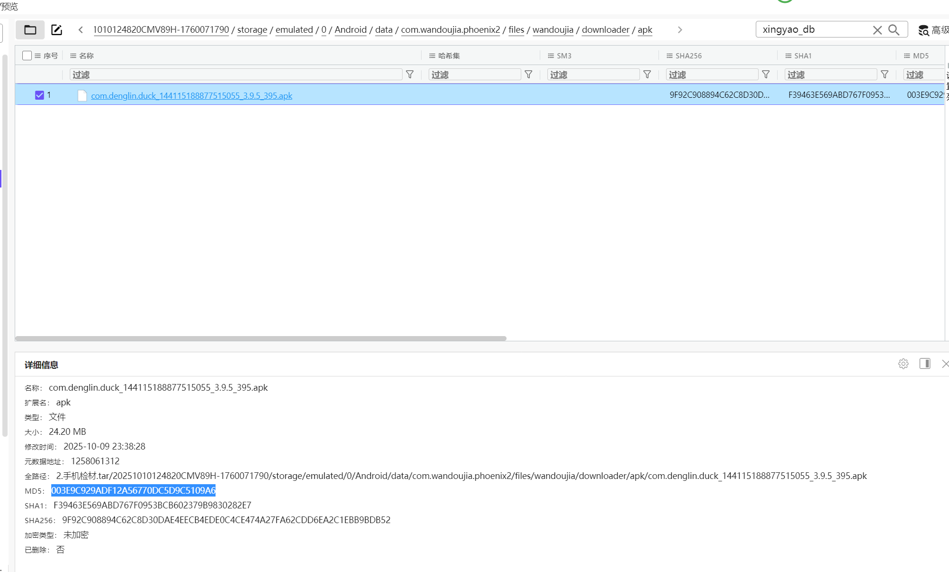
Task: Click the folder view icon in toolbar
Action: (30, 30)
